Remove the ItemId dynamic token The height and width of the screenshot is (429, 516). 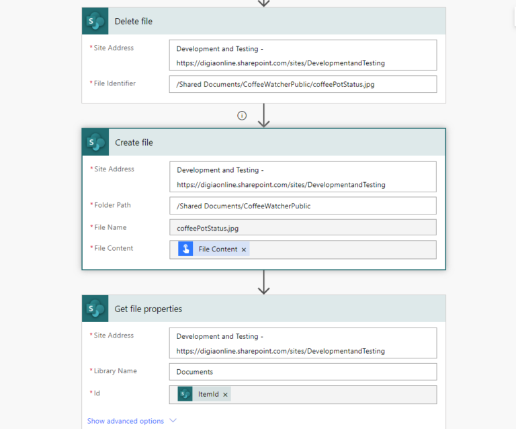(x=226, y=395)
